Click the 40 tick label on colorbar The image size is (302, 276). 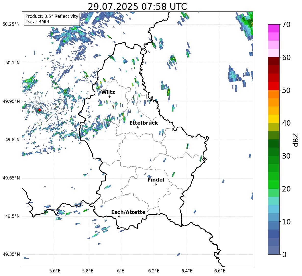click(x=286, y=123)
